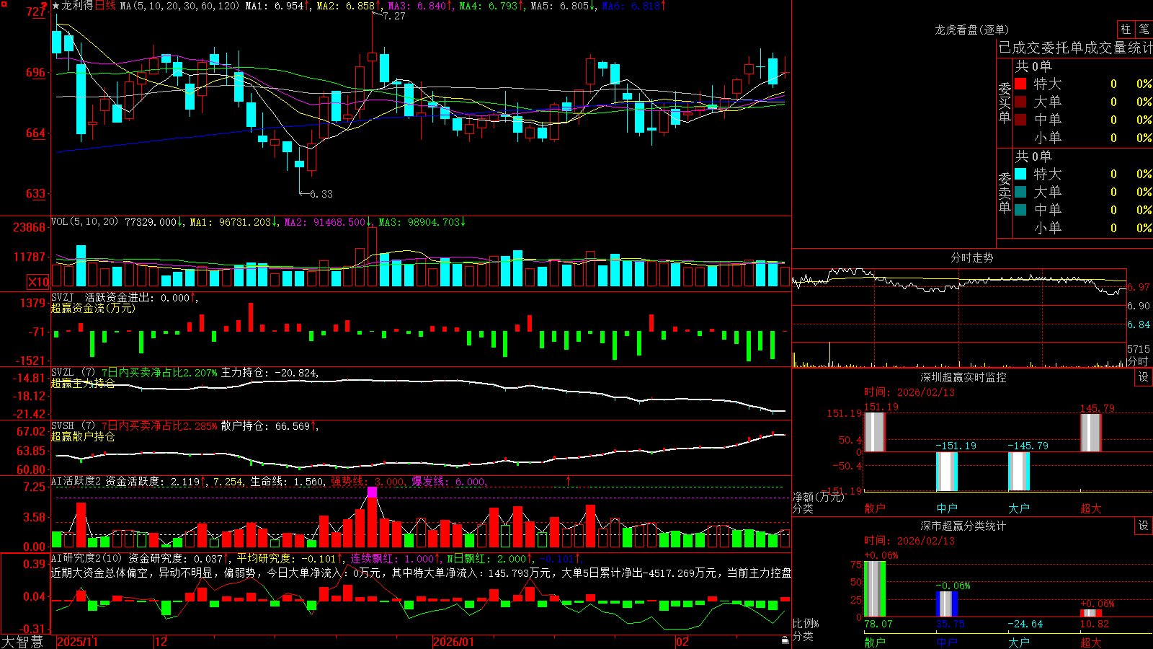Open MA(5,10,20,30,60,120) indicator parameters
The image size is (1153, 649).
(x=179, y=6)
